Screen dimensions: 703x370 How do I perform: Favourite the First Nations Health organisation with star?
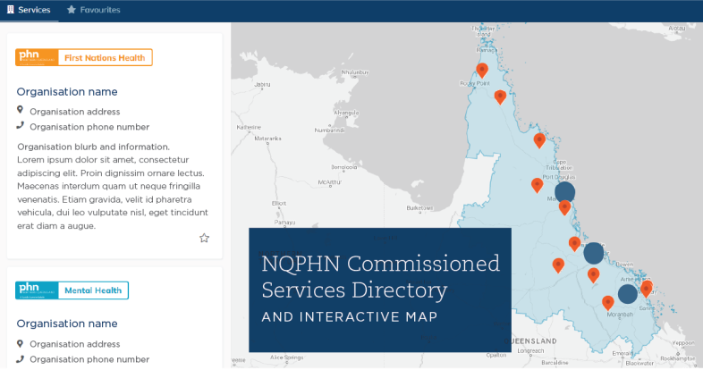click(204, 238)
